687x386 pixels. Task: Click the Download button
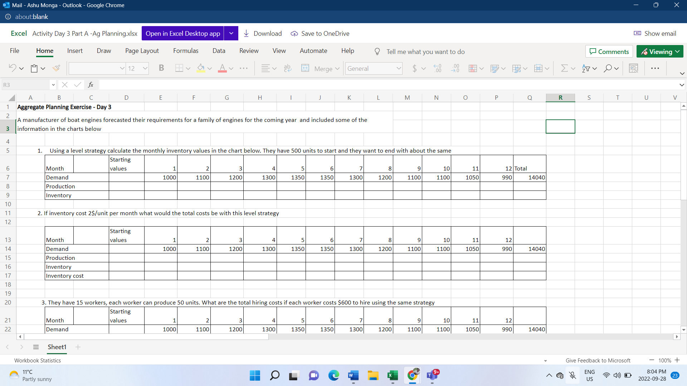262,33
